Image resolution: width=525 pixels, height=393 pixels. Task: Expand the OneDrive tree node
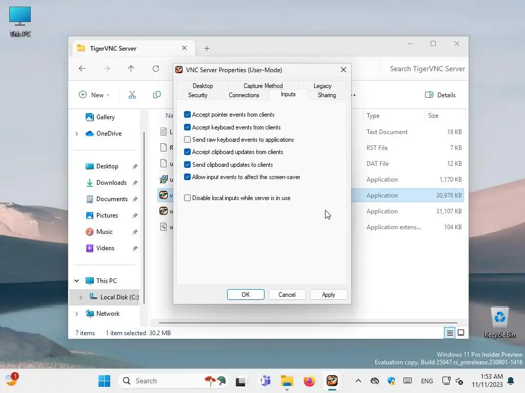point(77,134)
